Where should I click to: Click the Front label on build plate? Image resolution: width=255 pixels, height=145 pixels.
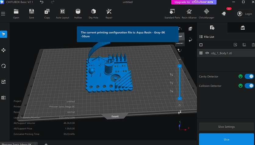point(115,116)
